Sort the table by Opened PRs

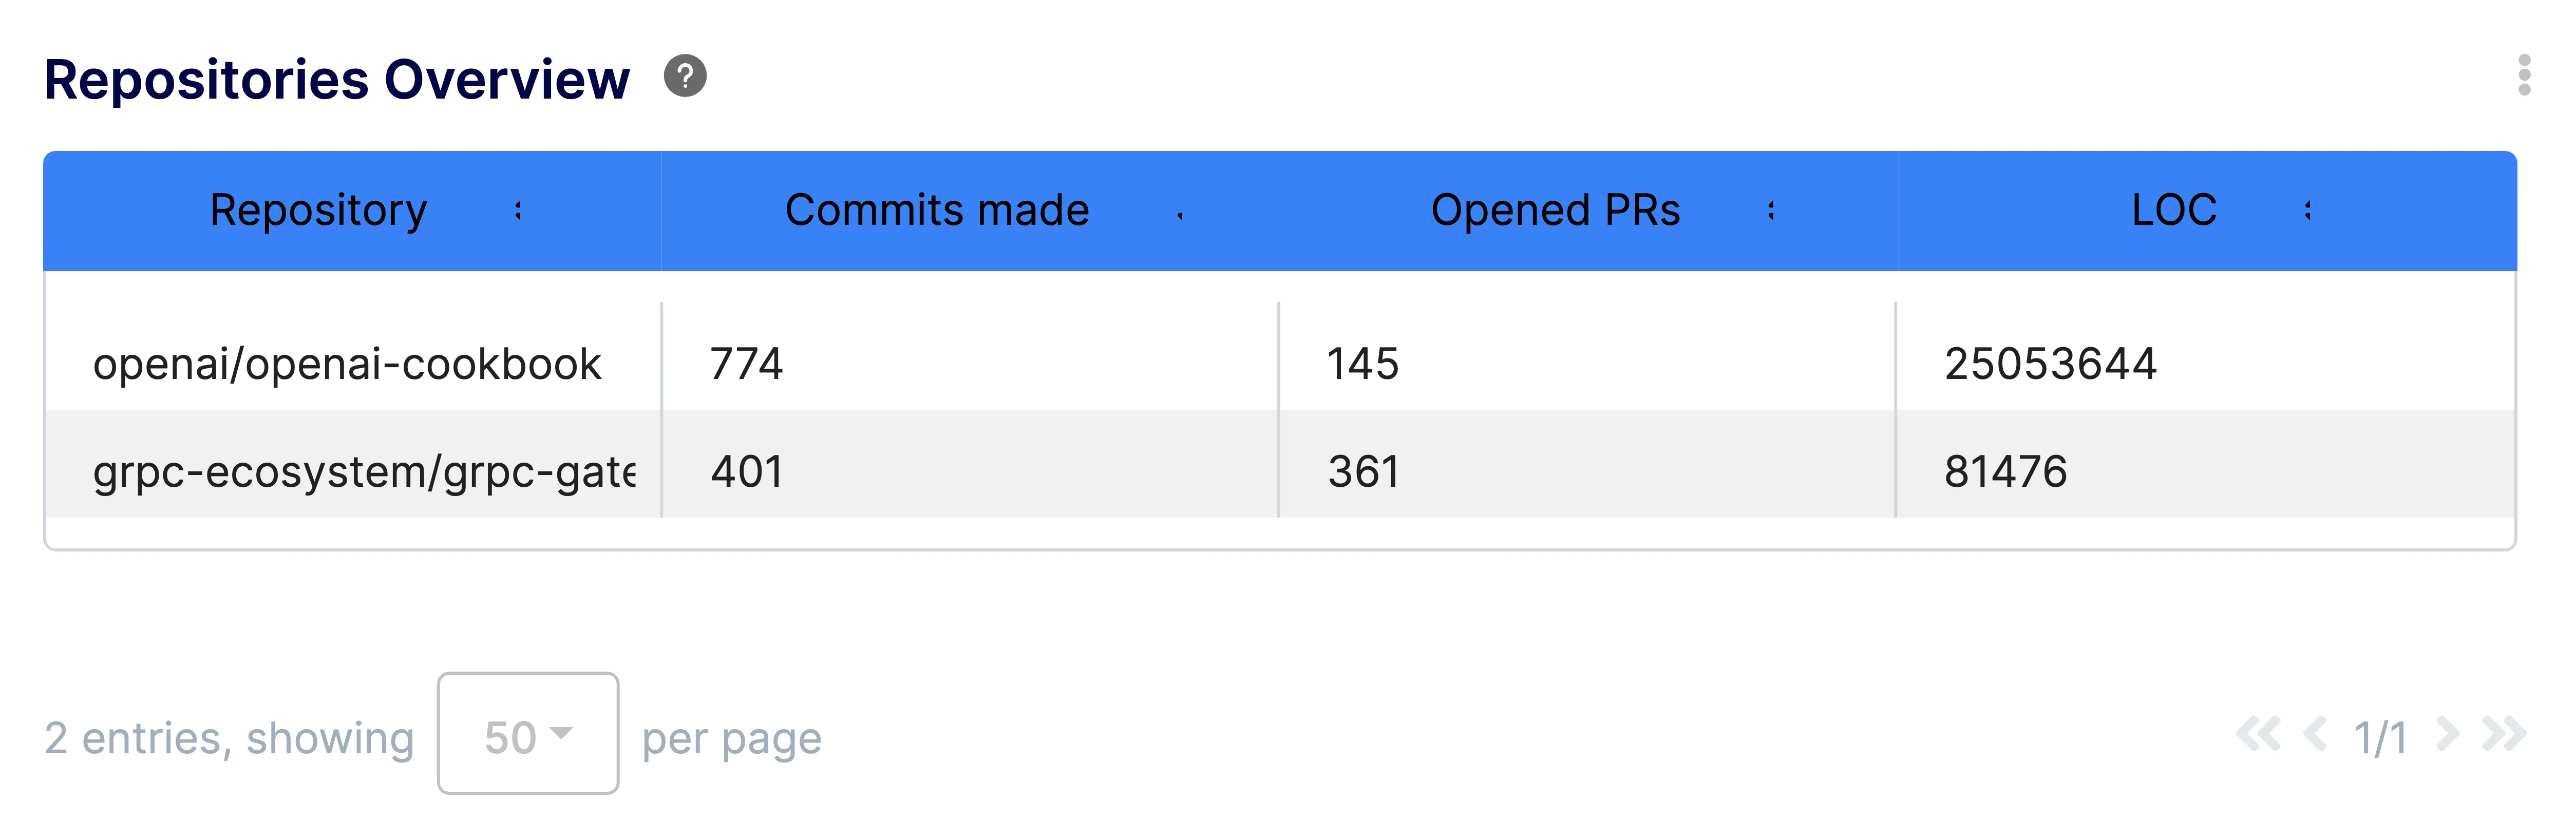[1770, 211]
